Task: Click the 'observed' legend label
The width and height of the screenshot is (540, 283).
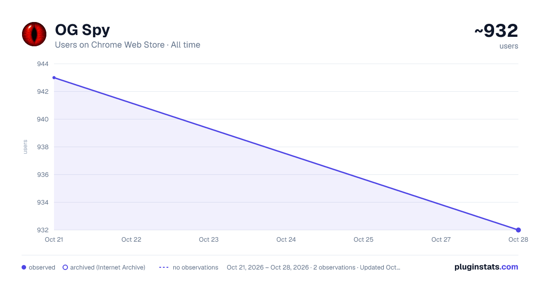Action: click(x=42, y=267)
